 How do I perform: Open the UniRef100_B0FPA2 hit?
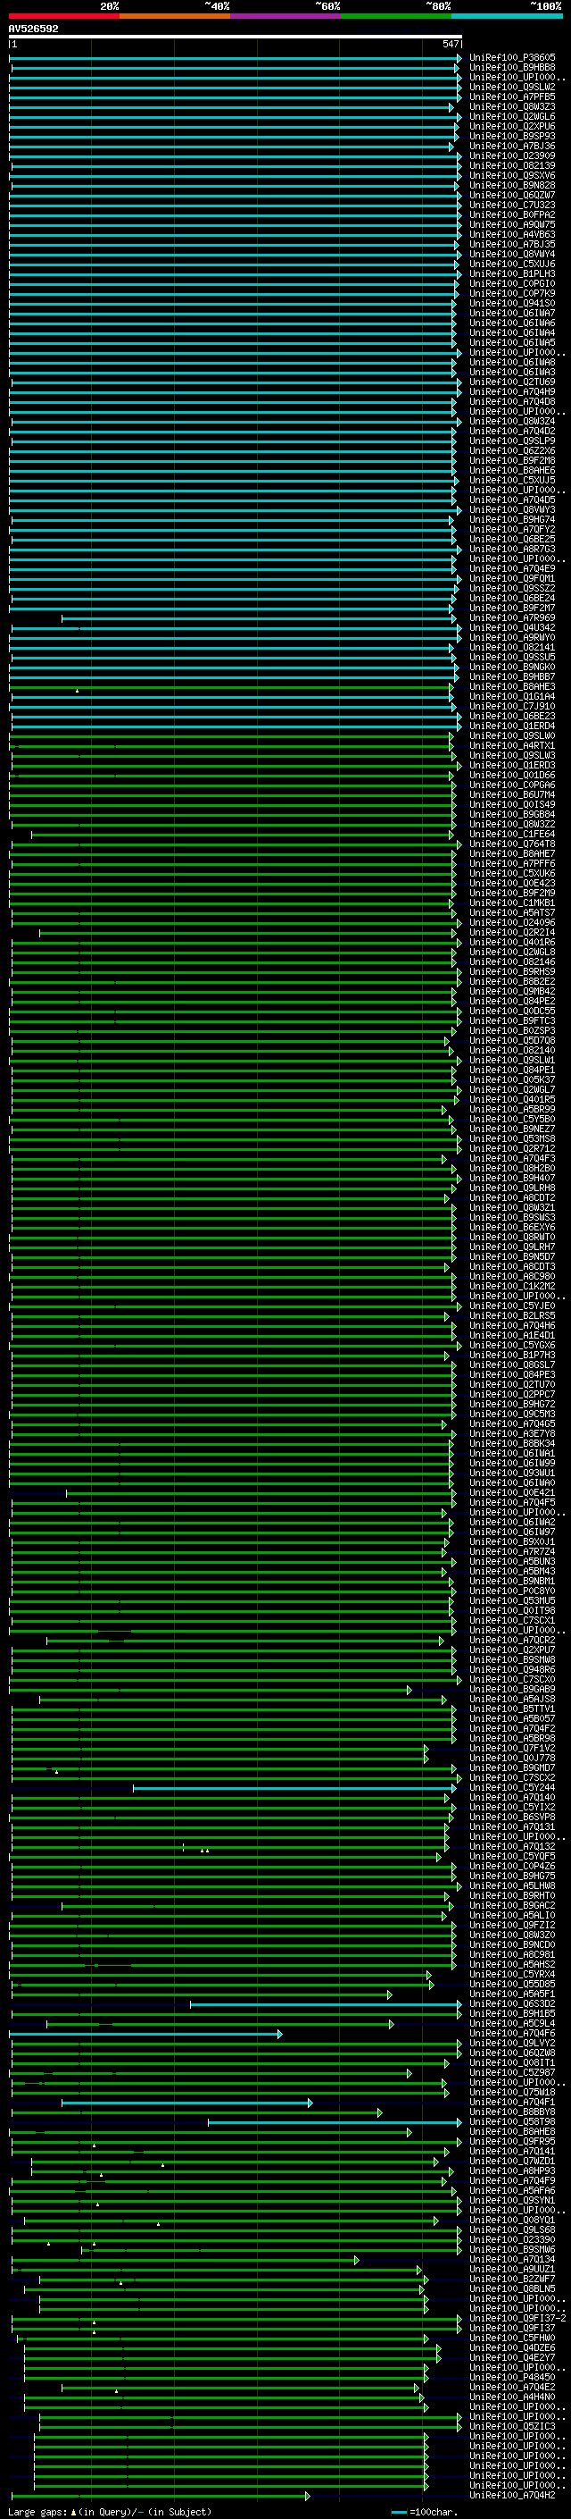tap(512, 214)
